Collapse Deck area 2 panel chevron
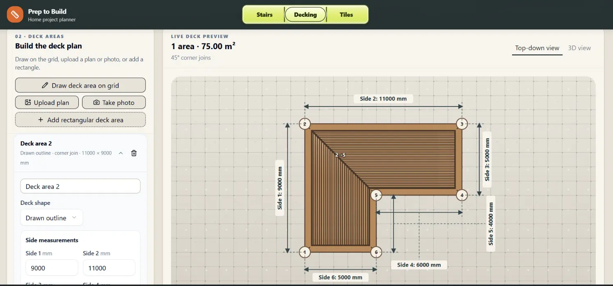The height and width of the screenshot is (286, 613). coord(121,153)
